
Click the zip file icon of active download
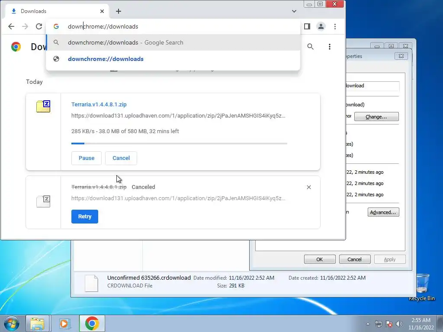click(43, 106)
